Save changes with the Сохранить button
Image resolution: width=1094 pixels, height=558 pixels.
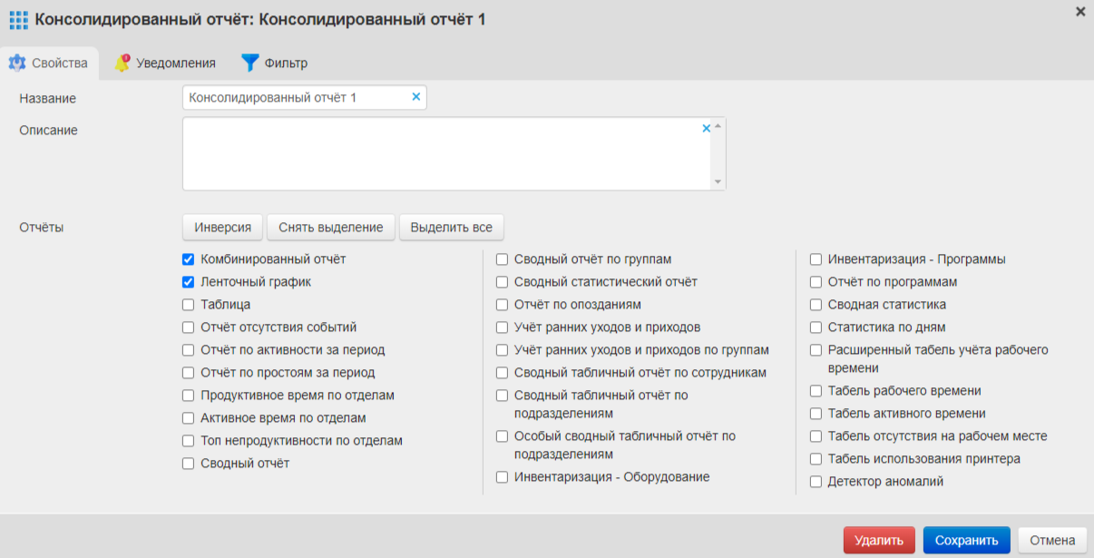point(966,538)
